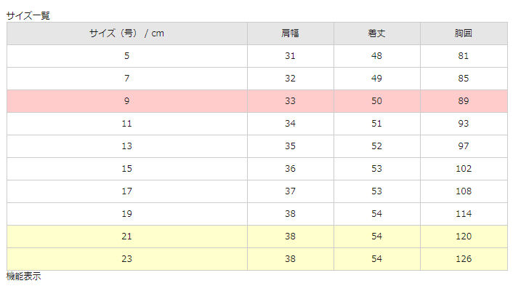Screen dimensions: 513x286
Task: Select size 5 cell in first row
Action: [x=127, y=56]
